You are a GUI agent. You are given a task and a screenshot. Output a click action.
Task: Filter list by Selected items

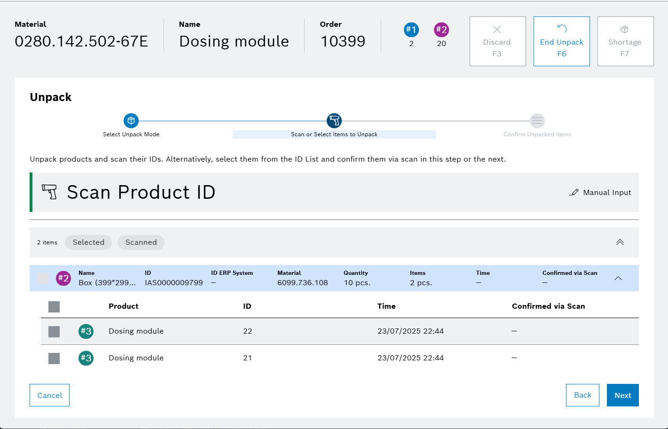tap(88, 242)
